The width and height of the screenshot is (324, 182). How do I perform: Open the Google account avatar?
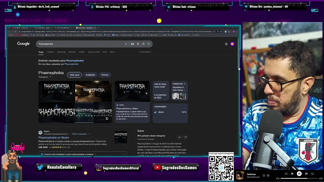(x=232, y=44)
